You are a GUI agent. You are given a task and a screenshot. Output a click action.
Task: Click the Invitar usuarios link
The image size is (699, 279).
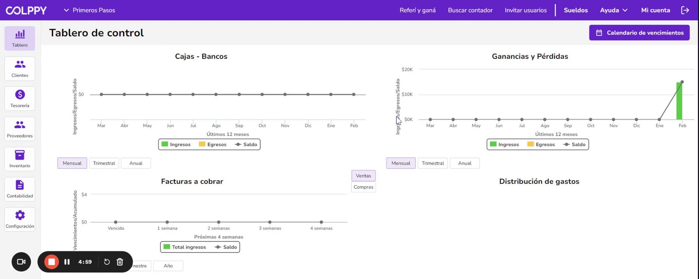pyautogui.click(x=525, y=10)
